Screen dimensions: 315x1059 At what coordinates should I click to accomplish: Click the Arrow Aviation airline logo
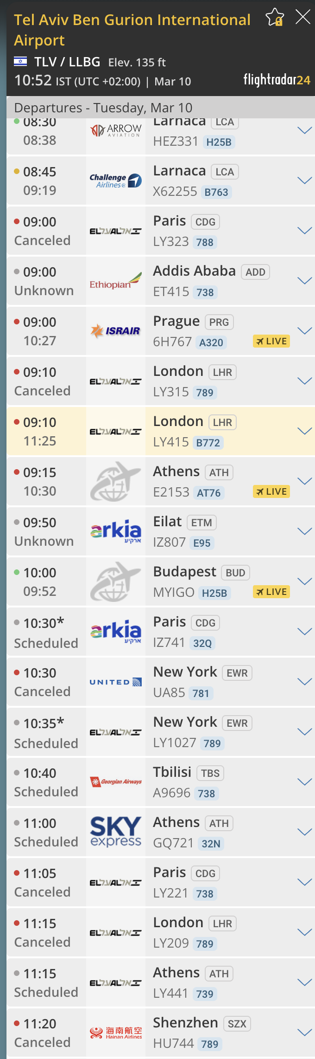click(x=116, y=130)
